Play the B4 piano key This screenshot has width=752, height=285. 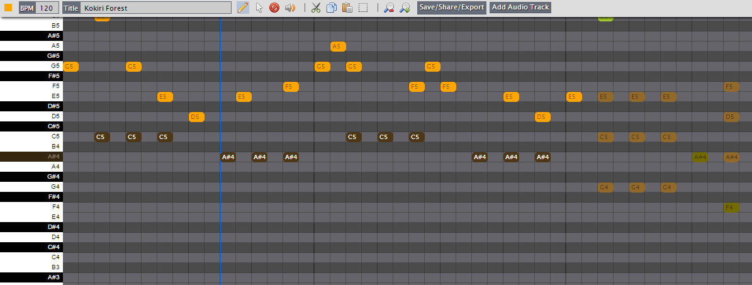tap(31, 147)
